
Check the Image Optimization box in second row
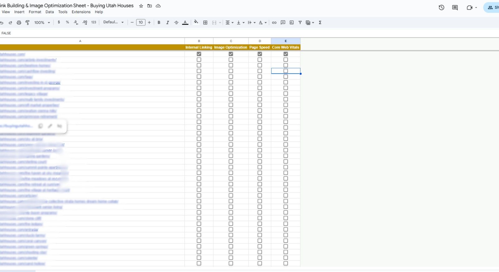231,60
